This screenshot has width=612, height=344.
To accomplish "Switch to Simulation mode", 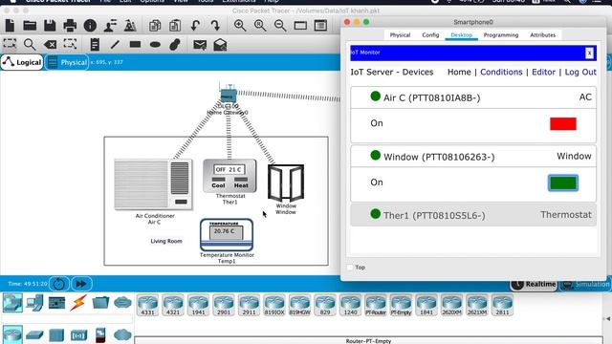I will point(585,285).
